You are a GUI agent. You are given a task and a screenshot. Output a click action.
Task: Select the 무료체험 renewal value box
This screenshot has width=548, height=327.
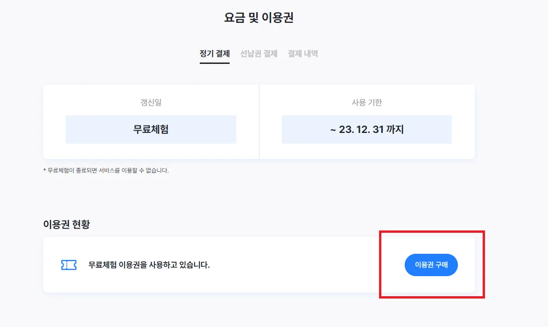151,129
